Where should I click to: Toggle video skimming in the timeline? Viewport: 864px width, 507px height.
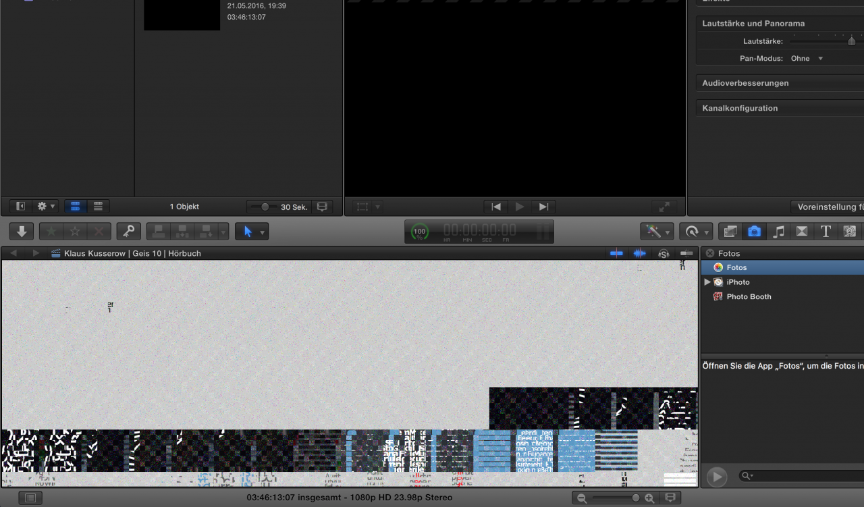pos(616,253)
